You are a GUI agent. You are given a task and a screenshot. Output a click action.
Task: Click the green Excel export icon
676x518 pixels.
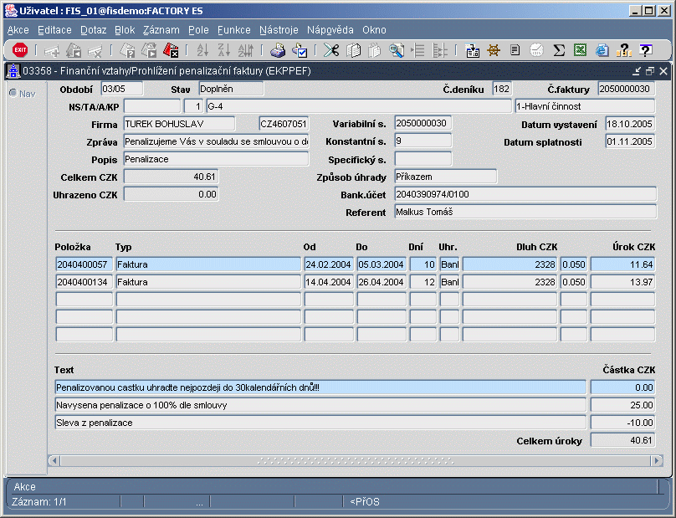pos(580,50)
